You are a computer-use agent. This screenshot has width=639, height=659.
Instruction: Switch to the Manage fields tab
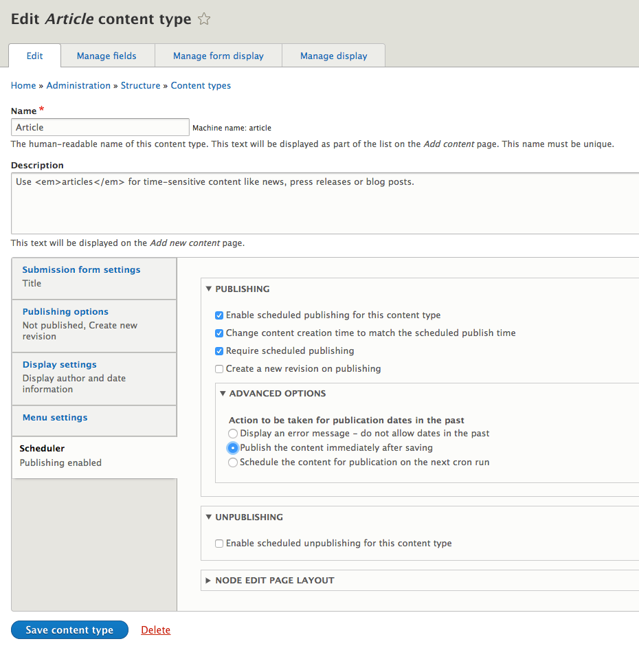[106, 56]
